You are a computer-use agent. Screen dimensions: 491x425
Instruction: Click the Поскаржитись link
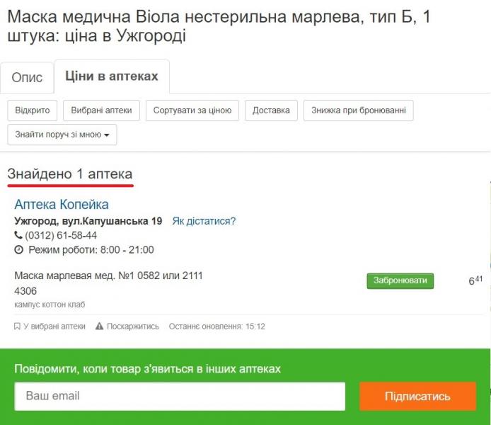pos(127,327)
